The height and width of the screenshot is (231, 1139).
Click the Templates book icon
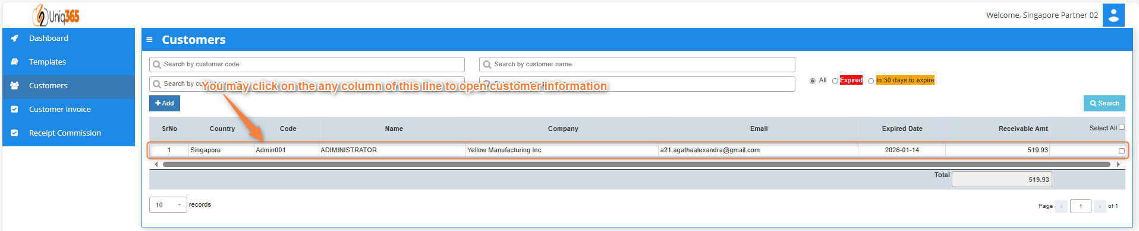(x=15, y=62)
